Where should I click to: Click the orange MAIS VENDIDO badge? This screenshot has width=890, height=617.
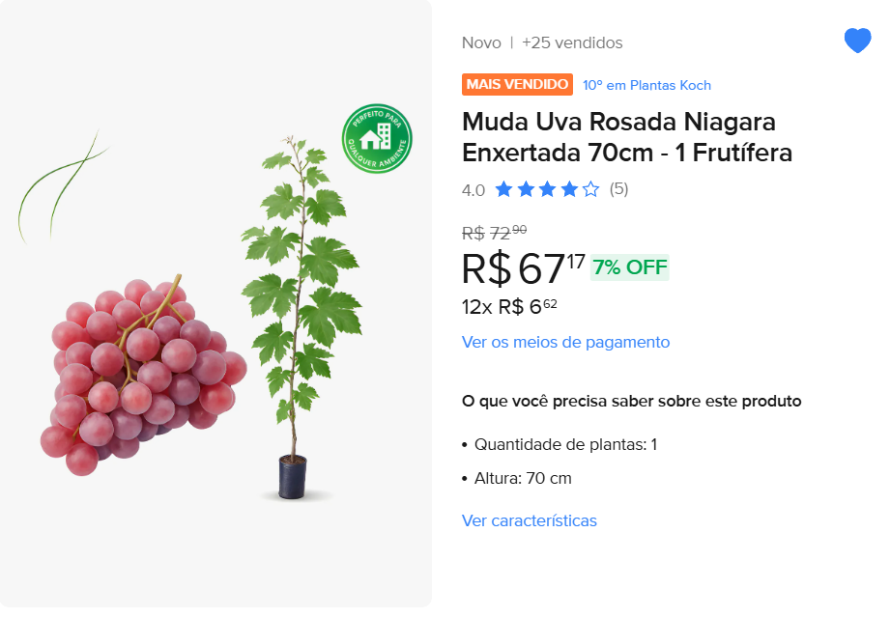[x=517, y=85]
